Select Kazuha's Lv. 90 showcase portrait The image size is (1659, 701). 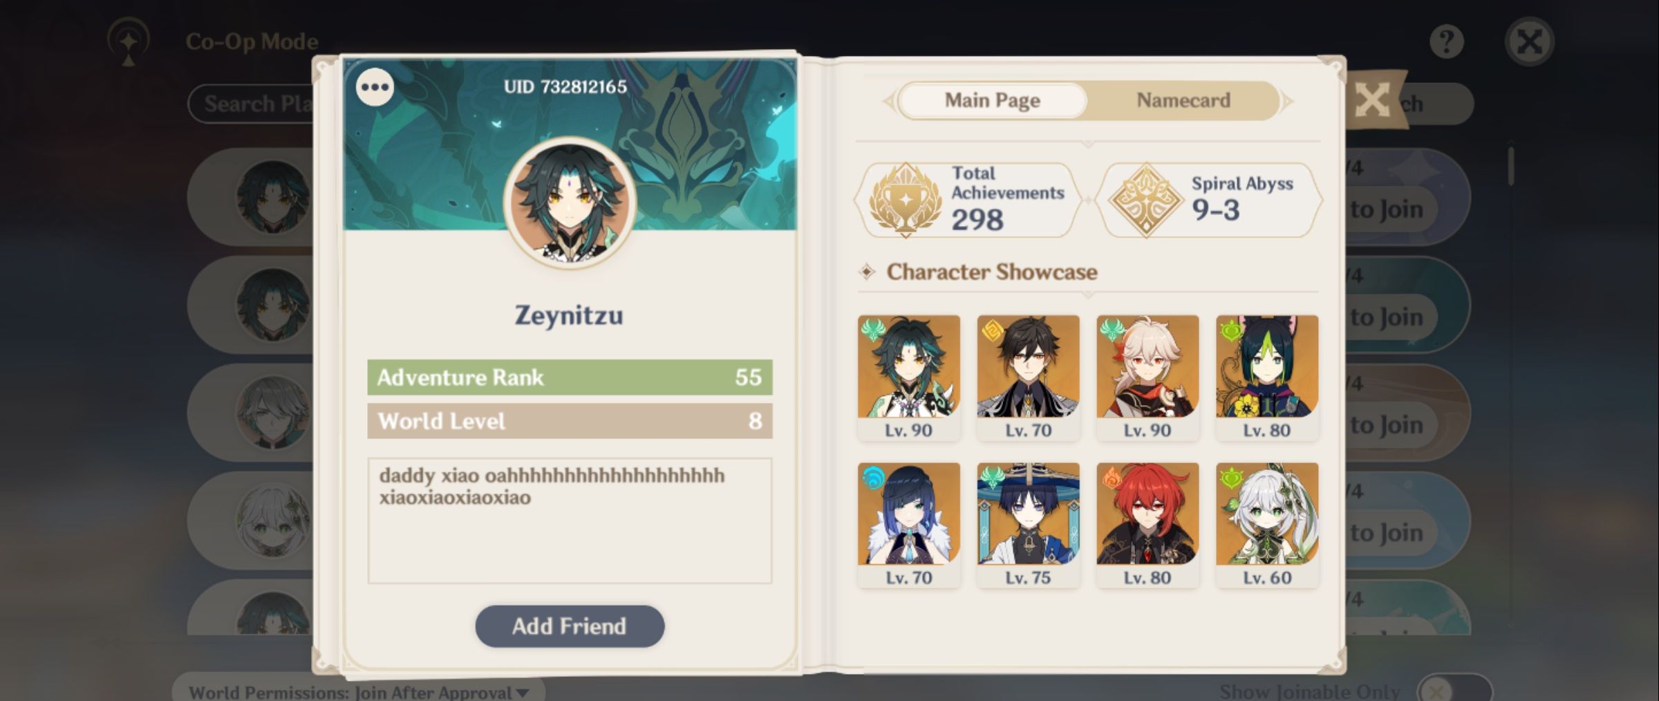pyautogui.click(x=1147, y=377)
